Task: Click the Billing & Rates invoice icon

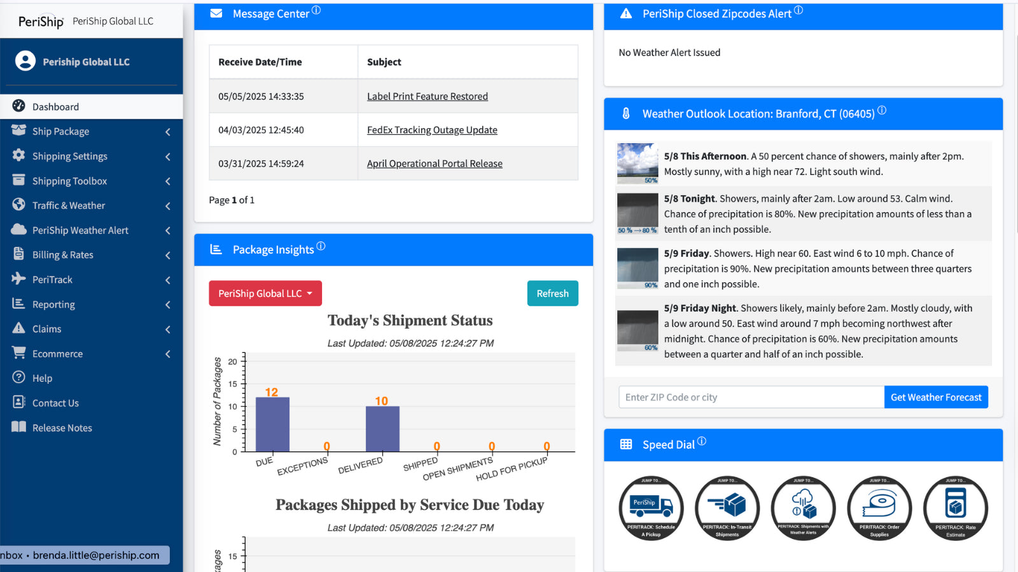Action: pos(19,254)
